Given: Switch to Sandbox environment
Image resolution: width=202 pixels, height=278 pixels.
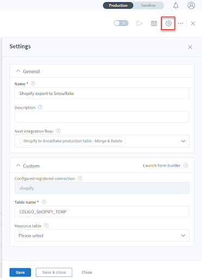Looking at the screenshot, I should point(148,5).
